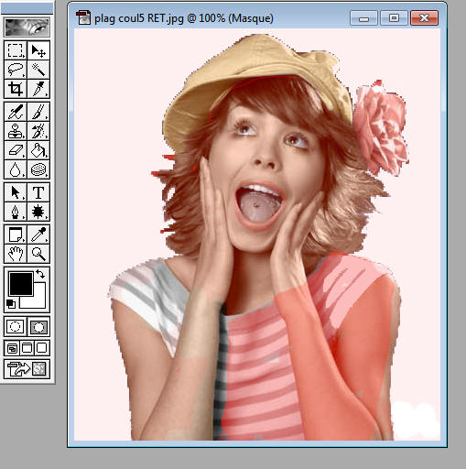Open the black foreground color swatch
This screenshot has height=469, width=466.
[21, 284]
